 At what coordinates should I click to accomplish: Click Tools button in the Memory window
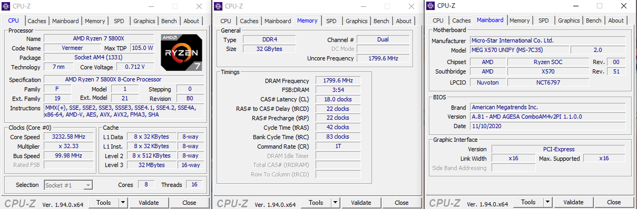(316, 202)
